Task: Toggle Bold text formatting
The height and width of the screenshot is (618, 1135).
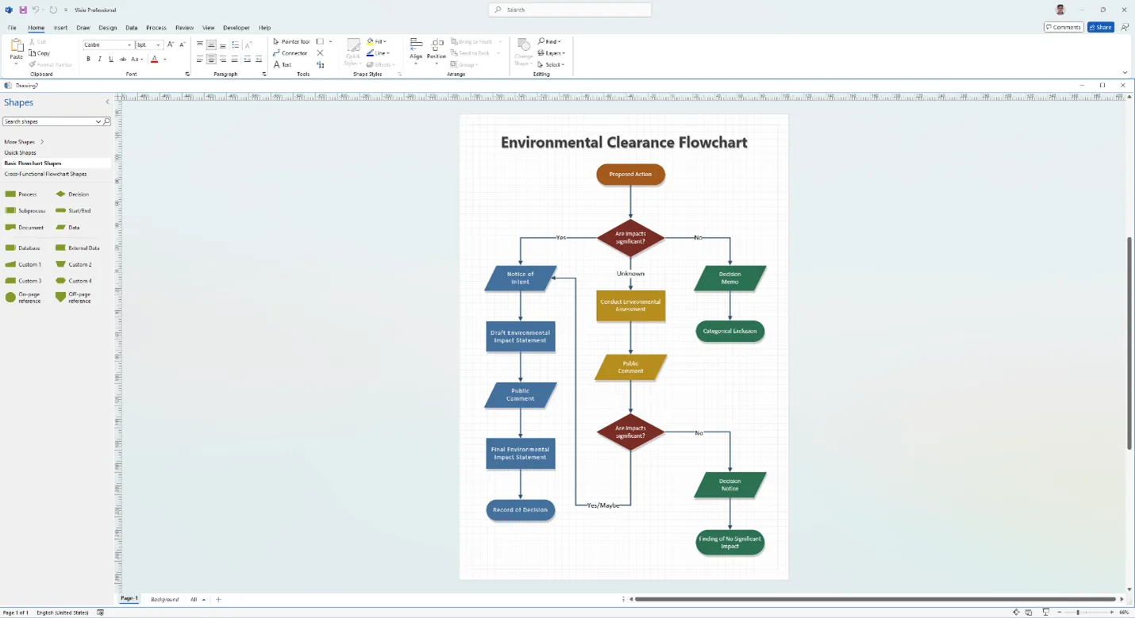Action: point(88,59)
